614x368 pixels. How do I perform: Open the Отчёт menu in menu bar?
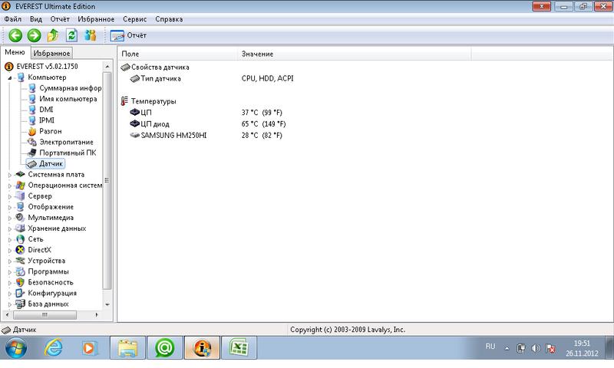pos(60,19)
